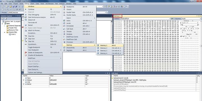Screen dimensions: 202x101
Task: Choose Save Dump As
Action: coord(43,69)
